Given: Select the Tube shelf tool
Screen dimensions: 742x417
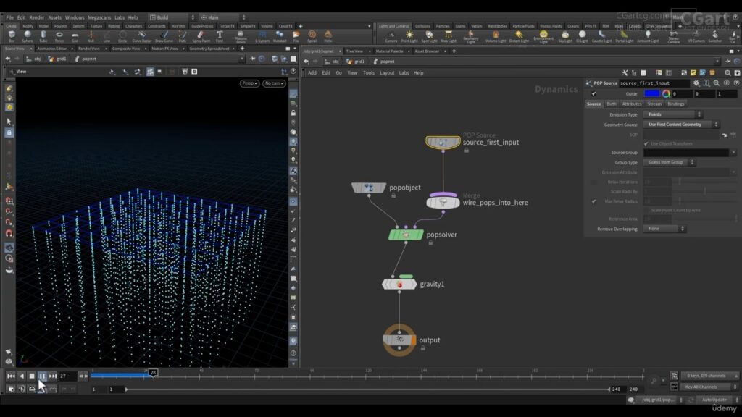Looking at the screenshot, I should click(x=43, y=36).
